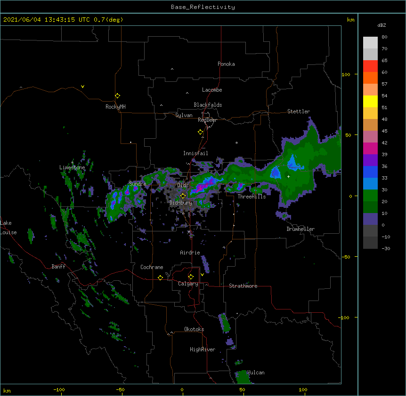The width and height of the screenshot is (406, 396).
Task: Click the yellow diamond marker above Calgary
Action: [191, 277]
